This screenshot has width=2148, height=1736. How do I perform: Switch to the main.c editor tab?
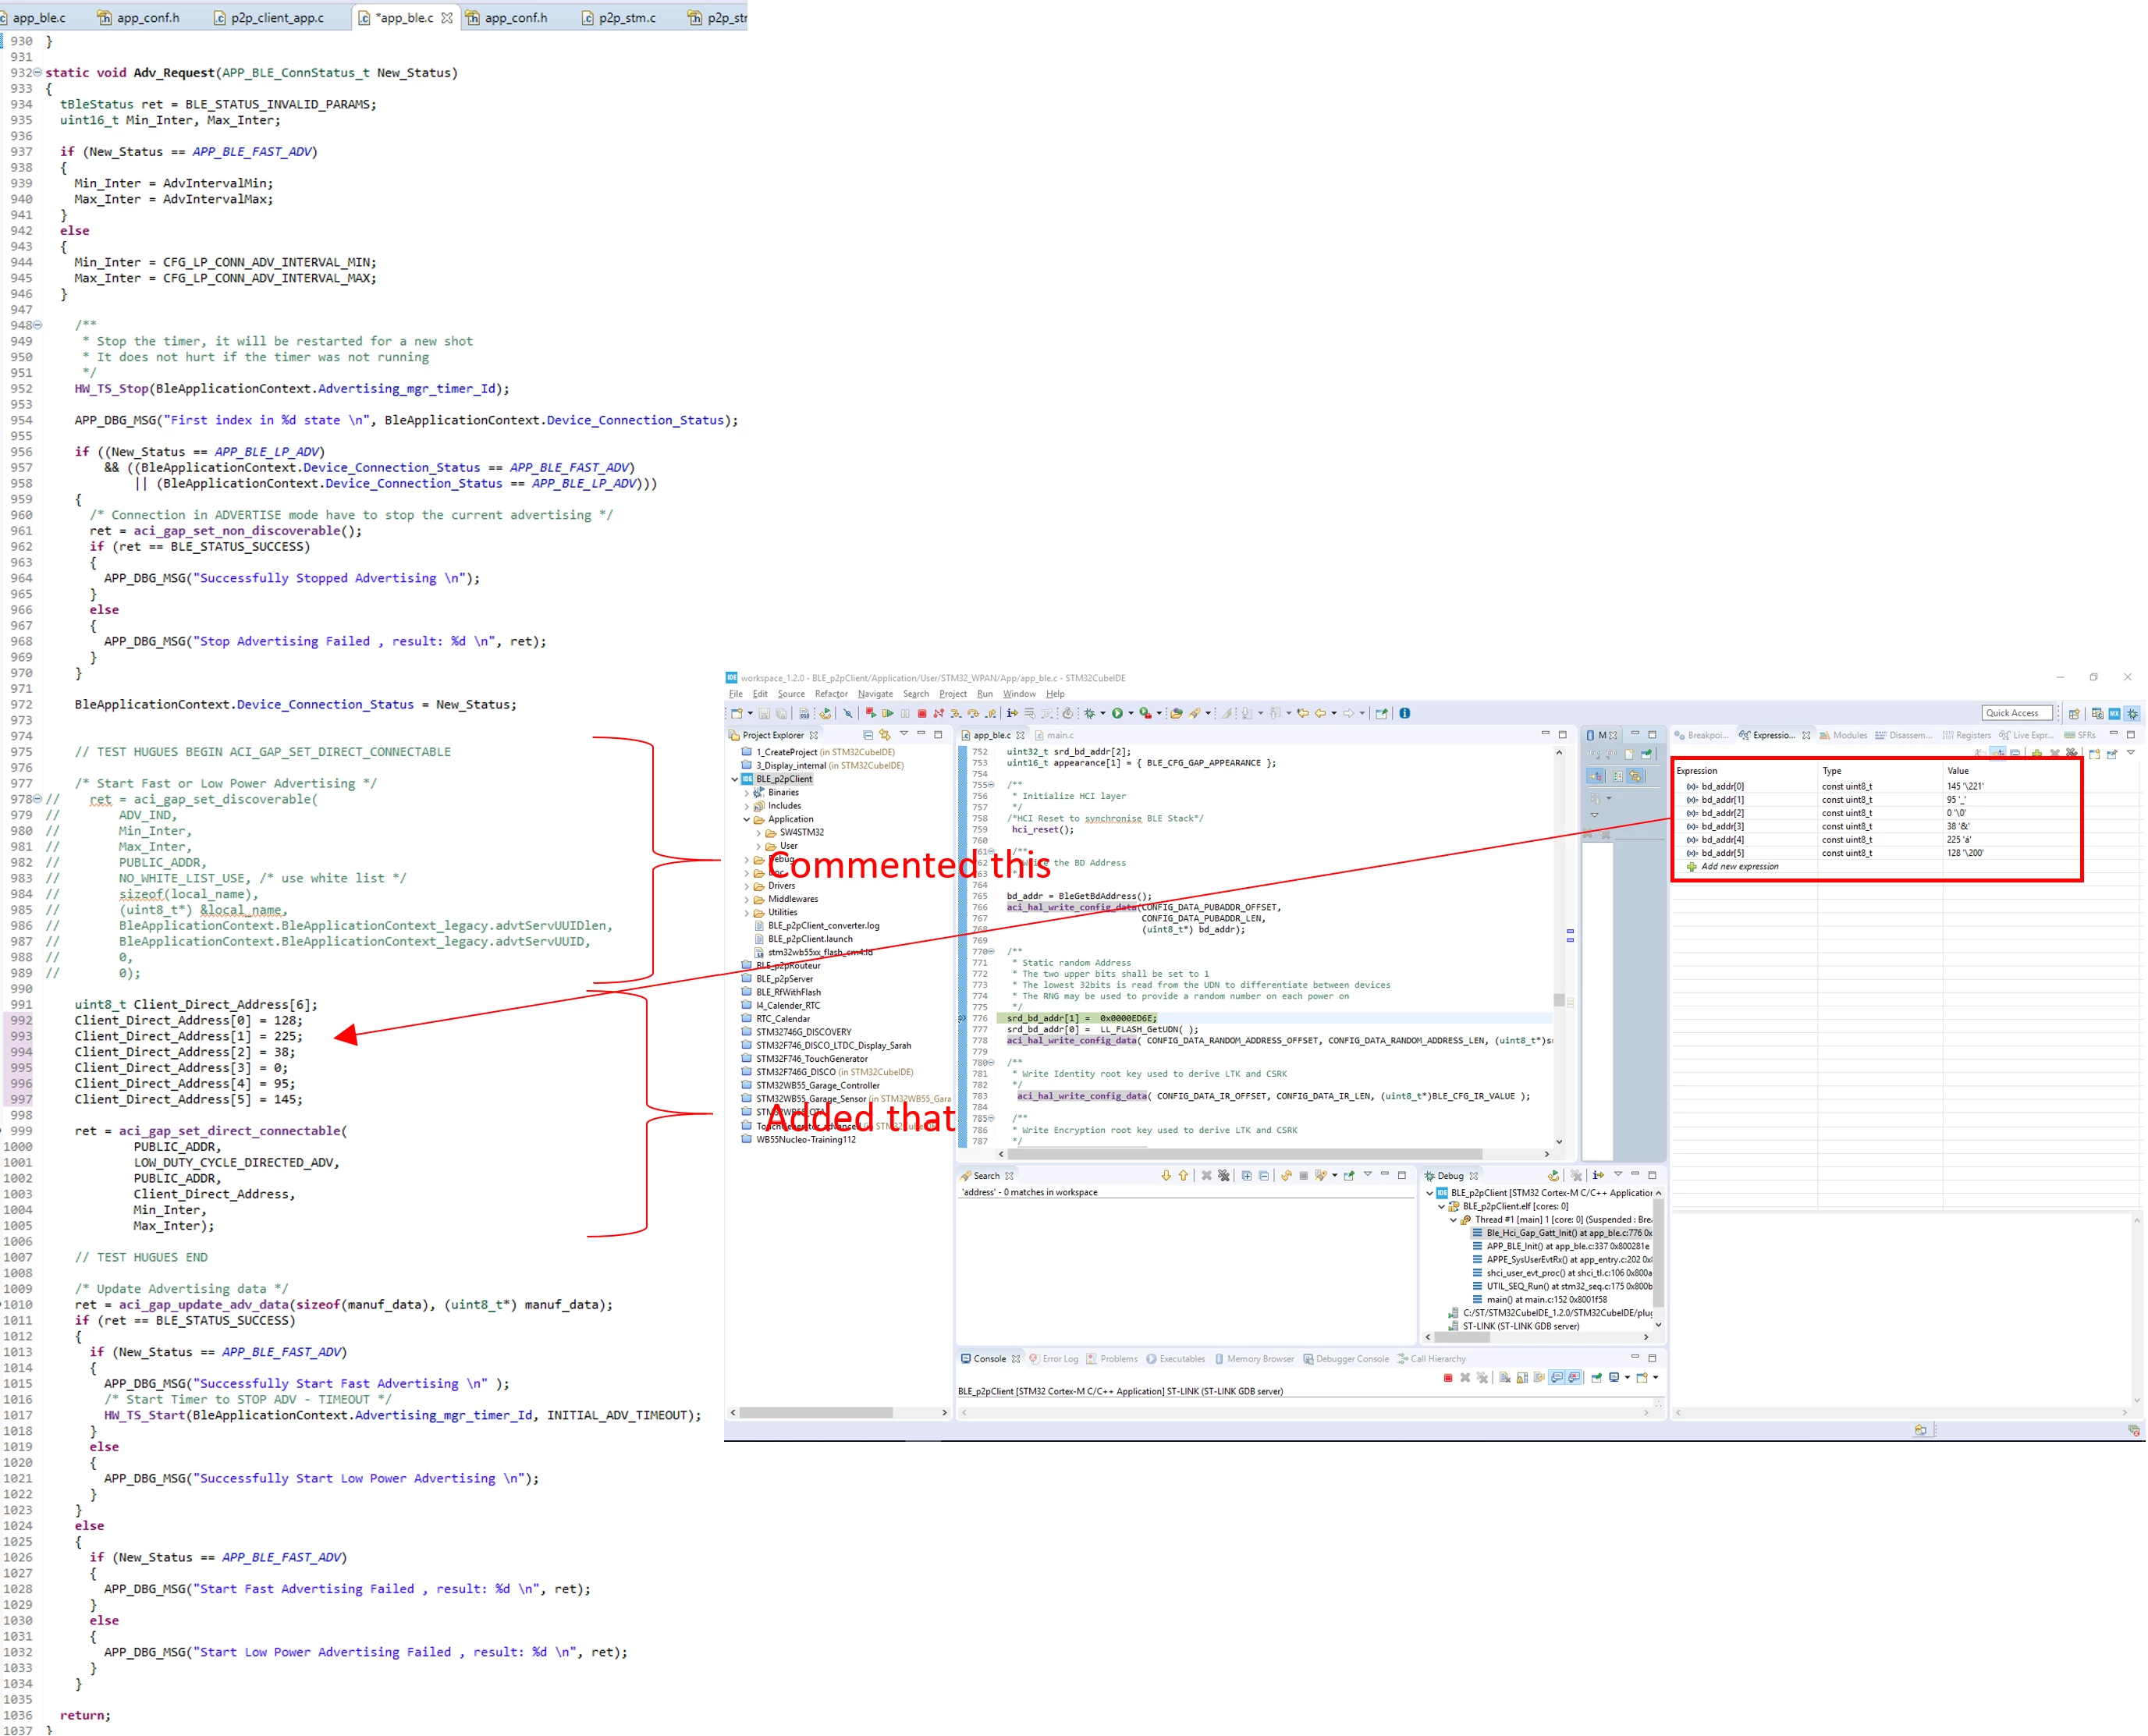[1055, 735]
